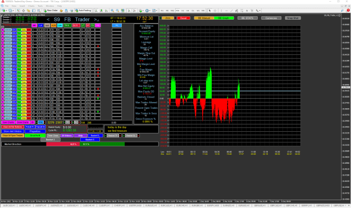This screenshot has width=351, height=208.
Task: Click the red Reset button
Action: click(x=184, y=18)
